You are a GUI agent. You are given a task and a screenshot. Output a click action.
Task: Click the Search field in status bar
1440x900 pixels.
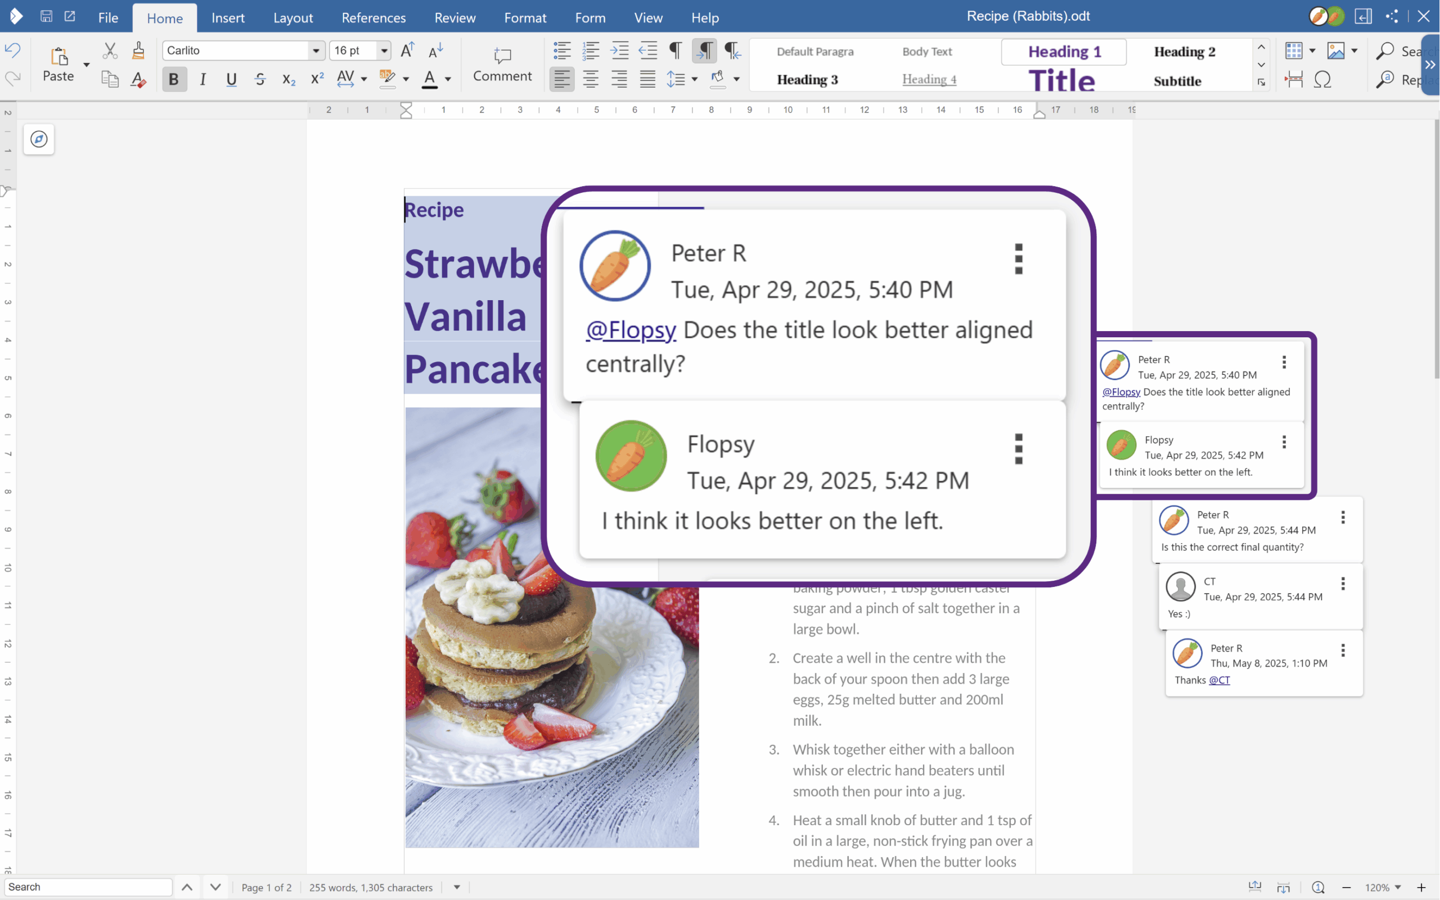click(88, 887)
